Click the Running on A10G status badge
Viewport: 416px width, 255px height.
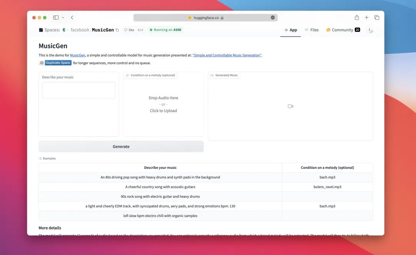click(x=165, y=30)
